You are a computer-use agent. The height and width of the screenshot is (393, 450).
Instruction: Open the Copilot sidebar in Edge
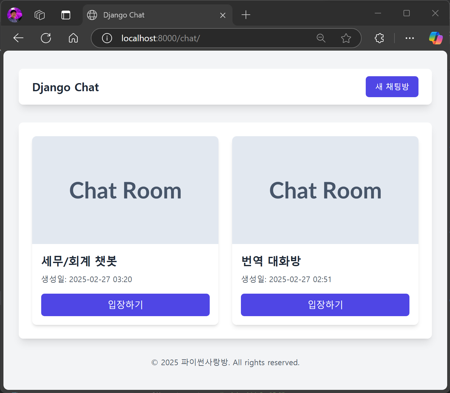coord(436,38)
